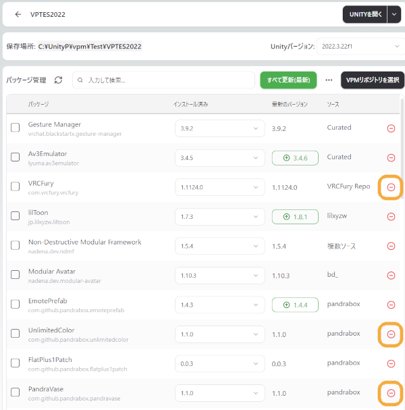This screenshot has width=405, height=410.
Task: Remove Non-Destructive Modular Framework minus icon
Action: (391, 246)
